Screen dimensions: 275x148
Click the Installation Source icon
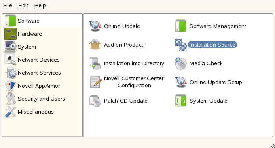(181, 45)
